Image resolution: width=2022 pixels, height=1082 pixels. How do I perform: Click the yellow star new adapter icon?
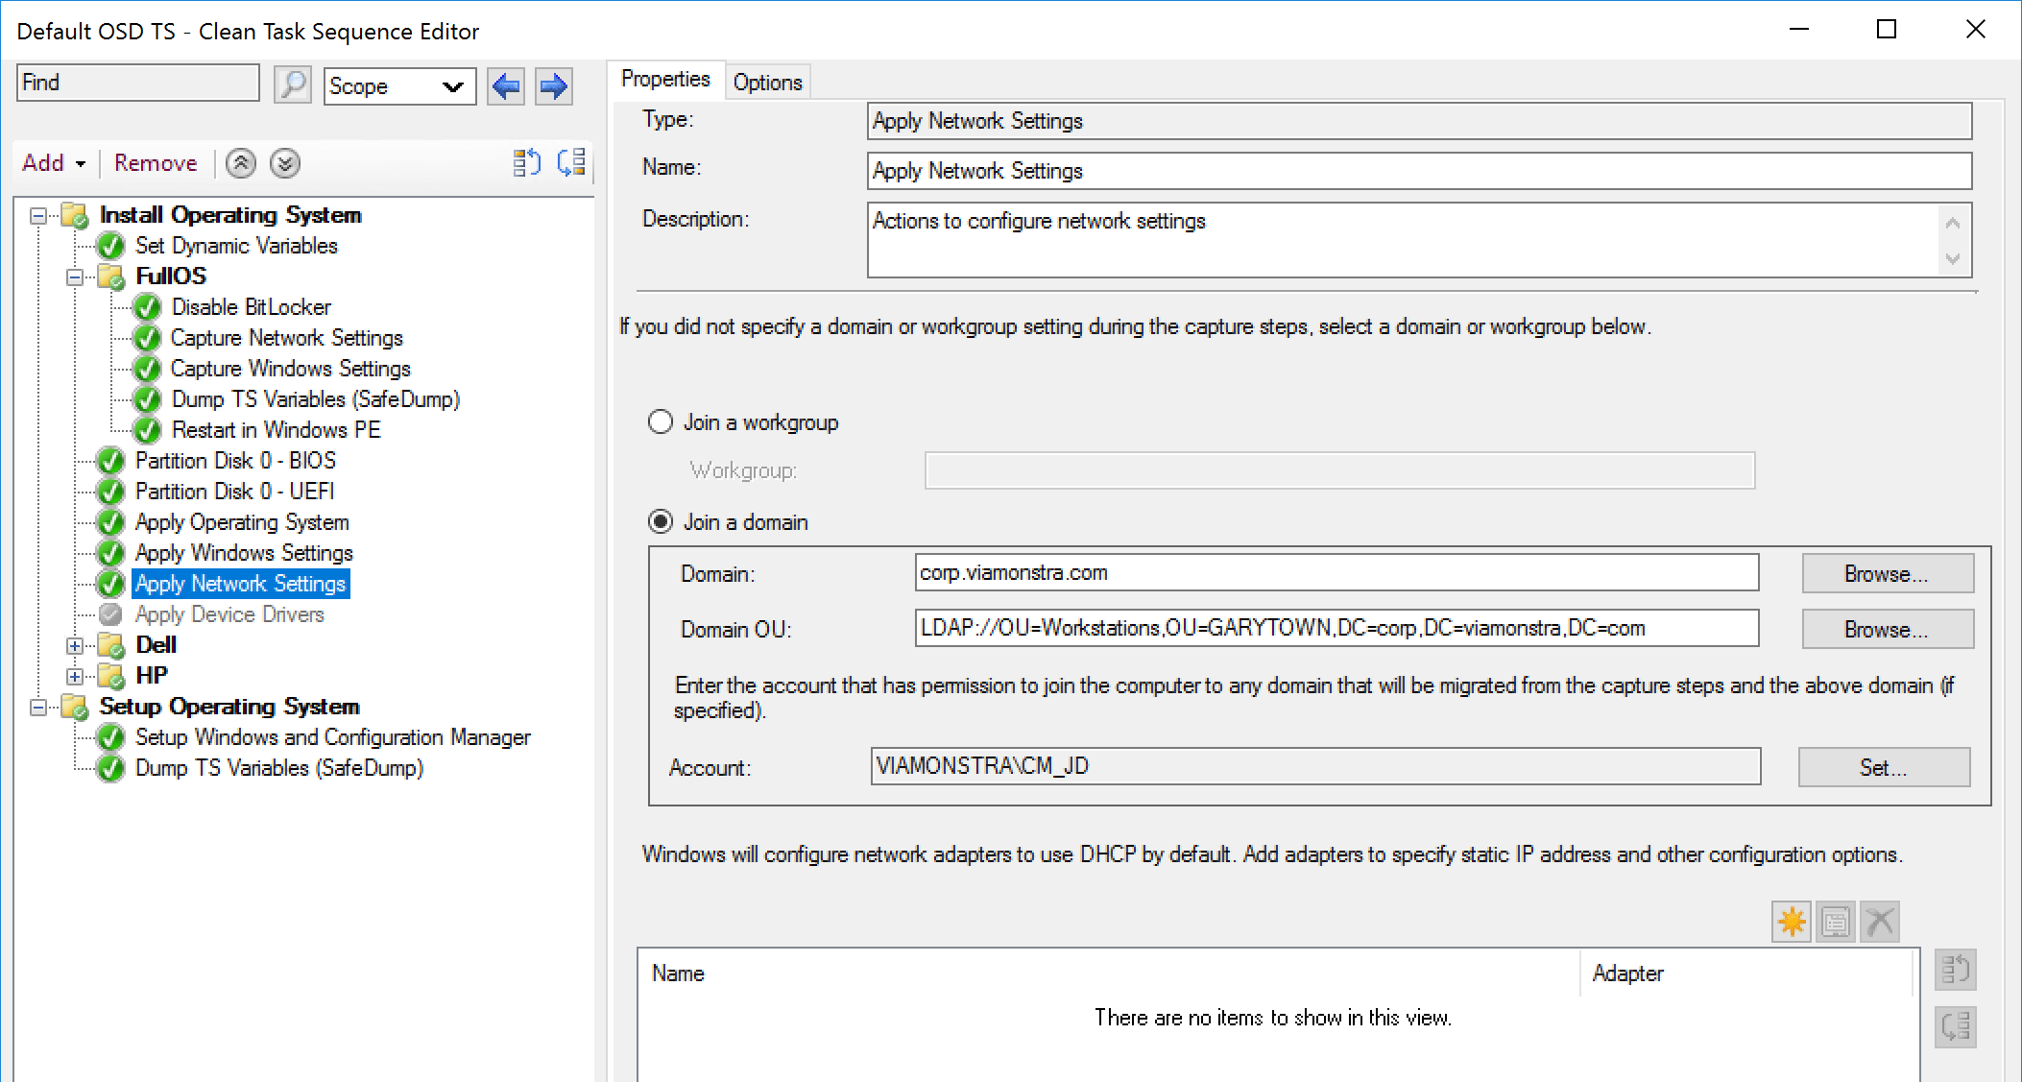pyautogui.click(x=1791, y=922)
